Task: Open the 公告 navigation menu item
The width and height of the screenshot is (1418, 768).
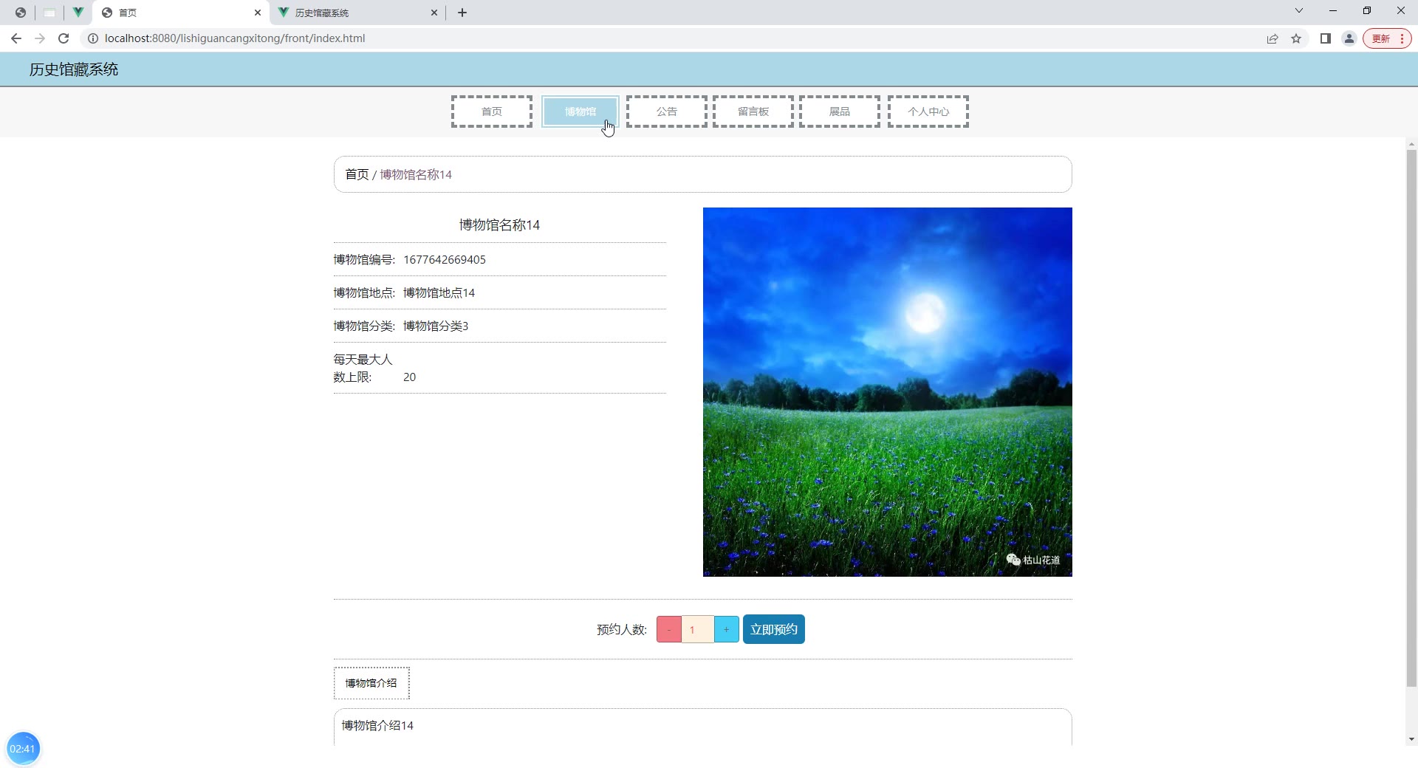Action: pyautogui.click(x=667, y=112)
